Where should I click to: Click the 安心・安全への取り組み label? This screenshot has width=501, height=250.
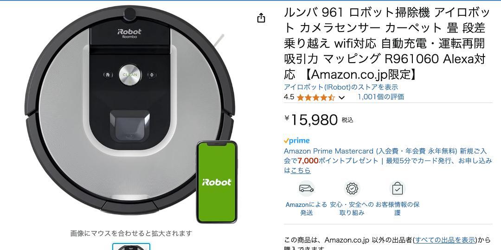tap(352, 209)
